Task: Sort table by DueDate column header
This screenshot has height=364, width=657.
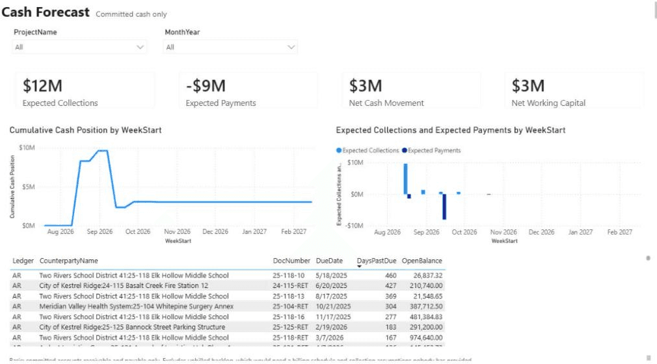Action: (x=329, y=261)
